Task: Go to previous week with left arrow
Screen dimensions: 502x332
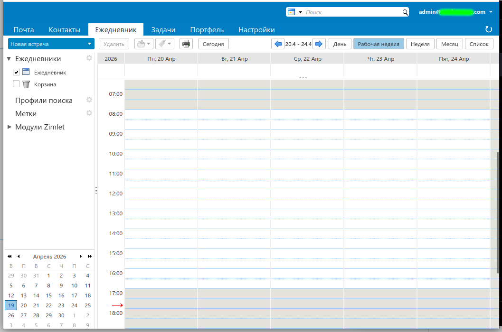Action: (x=278, y=44)
